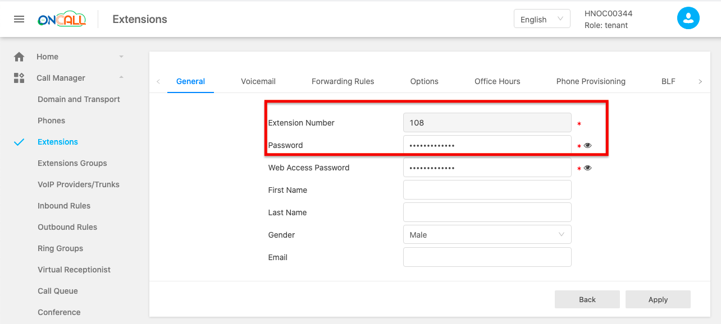Click the Apply button
Viewport: 721px width, 324px height.
[658, 299]
